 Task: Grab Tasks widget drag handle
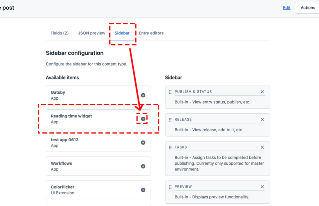tap(170, 148)
